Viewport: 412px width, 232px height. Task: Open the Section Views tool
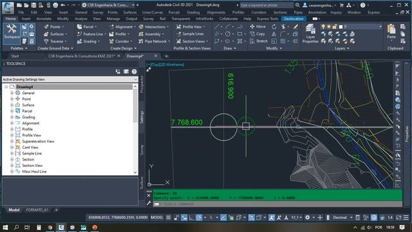(x=192, y=41)
